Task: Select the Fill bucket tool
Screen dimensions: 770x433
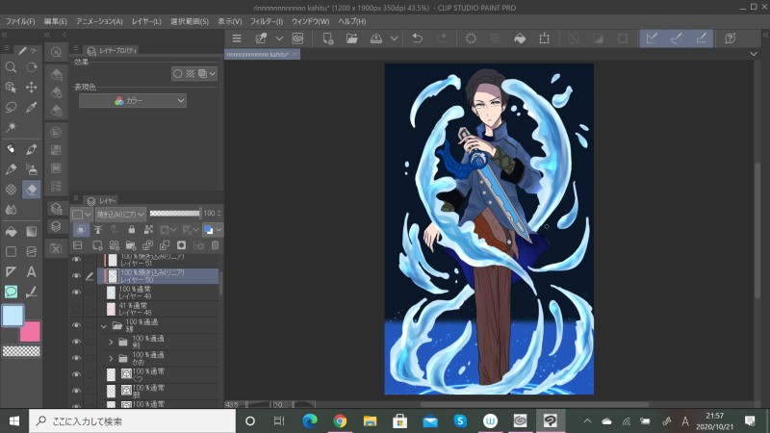Action: [11, 231]
